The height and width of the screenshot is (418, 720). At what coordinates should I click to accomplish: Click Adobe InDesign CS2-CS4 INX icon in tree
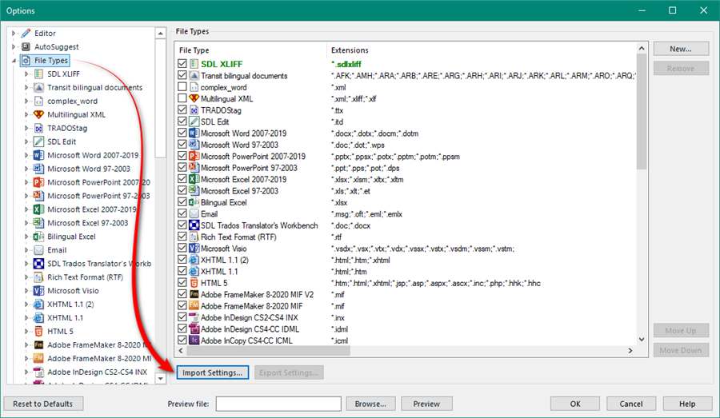pyautogui.click(x=39, y=372)
